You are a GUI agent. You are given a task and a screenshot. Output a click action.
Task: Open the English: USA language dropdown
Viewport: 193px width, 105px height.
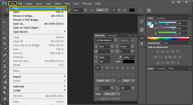click(106, 81)
